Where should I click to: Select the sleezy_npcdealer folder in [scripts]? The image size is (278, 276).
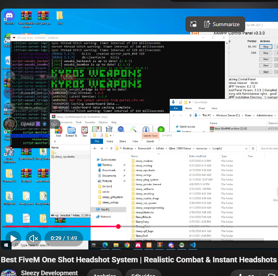[145, 170]
